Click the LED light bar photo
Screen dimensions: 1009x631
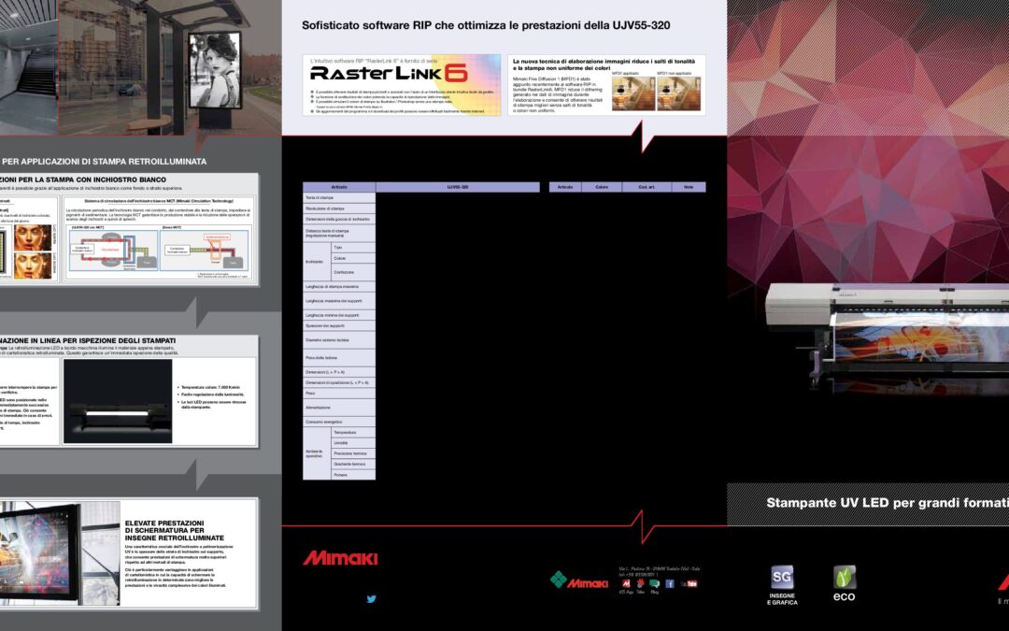(118, 401)
